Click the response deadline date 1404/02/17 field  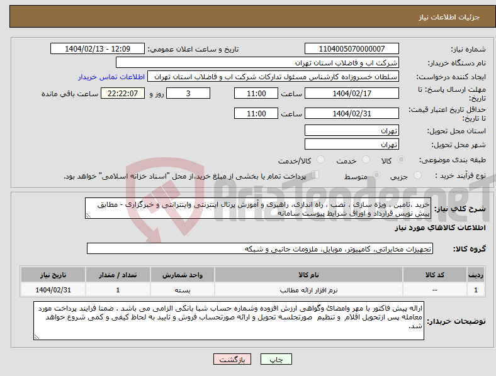point(352,93)
